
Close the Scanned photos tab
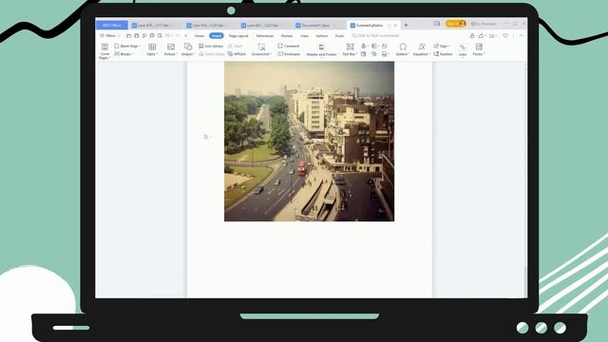click(395, 26)
